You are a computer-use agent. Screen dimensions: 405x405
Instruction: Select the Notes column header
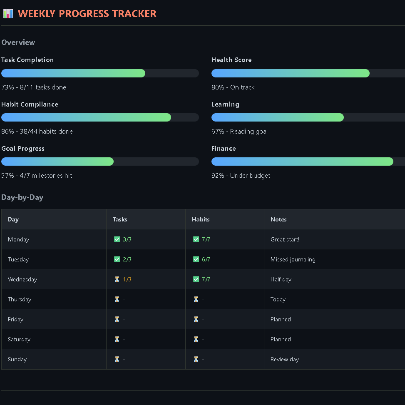(278, 219)
